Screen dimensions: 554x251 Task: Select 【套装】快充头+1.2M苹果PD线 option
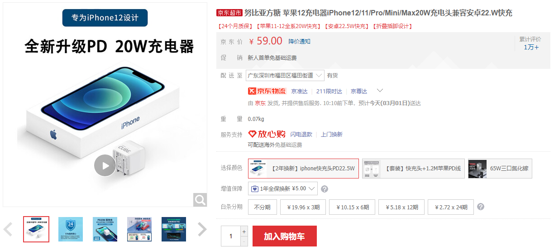[x=413, y=169]
